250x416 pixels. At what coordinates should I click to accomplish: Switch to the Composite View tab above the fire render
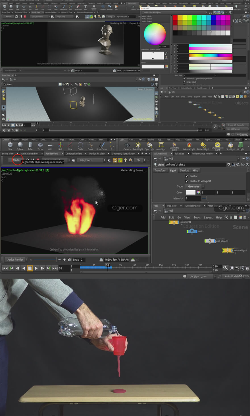click(x=74, y=154)
